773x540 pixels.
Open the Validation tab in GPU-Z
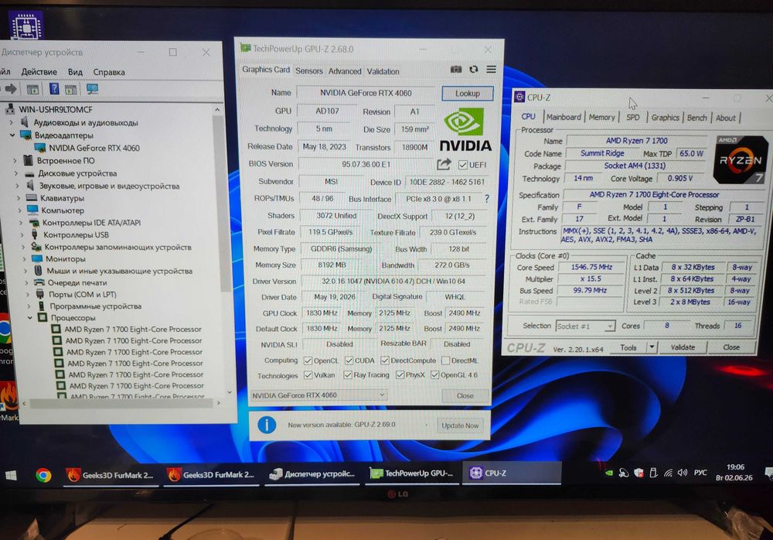point(383,71)
